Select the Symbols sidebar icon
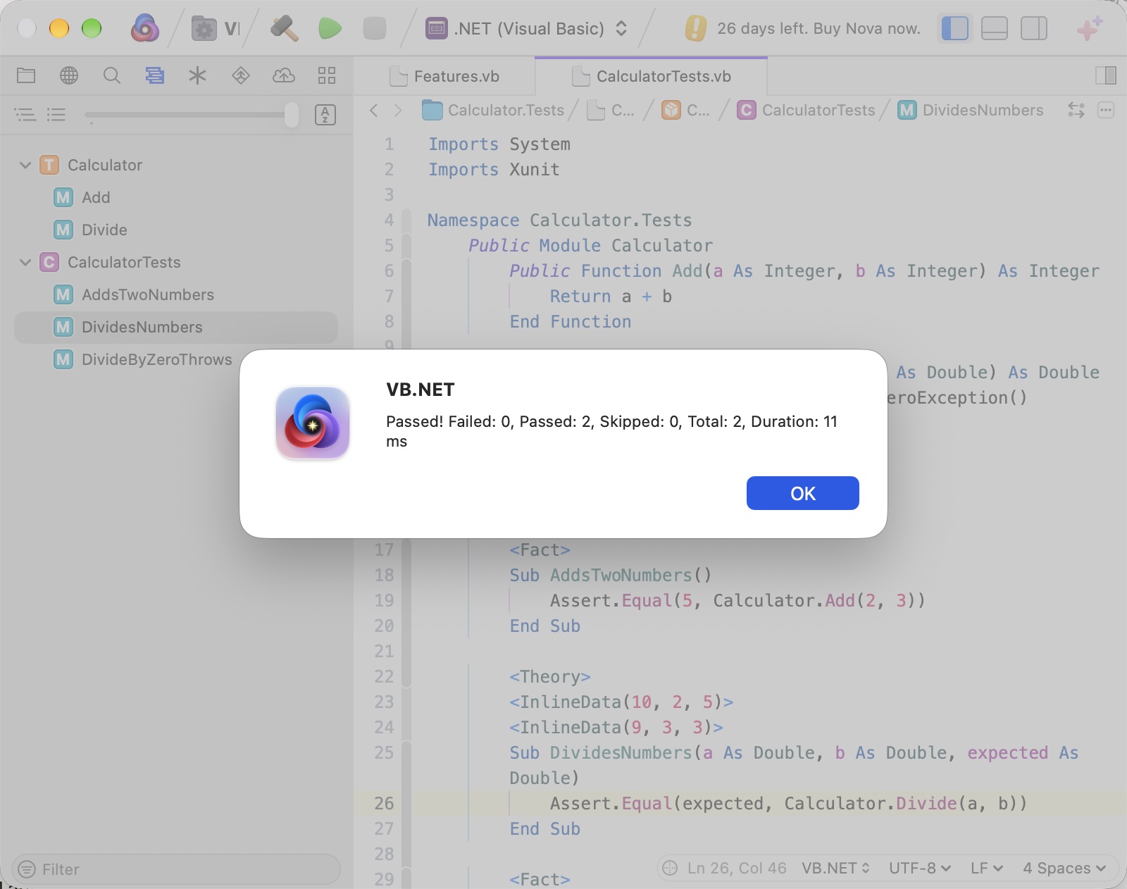Screen dimensions: 1127x889 (x=155, y=75)
